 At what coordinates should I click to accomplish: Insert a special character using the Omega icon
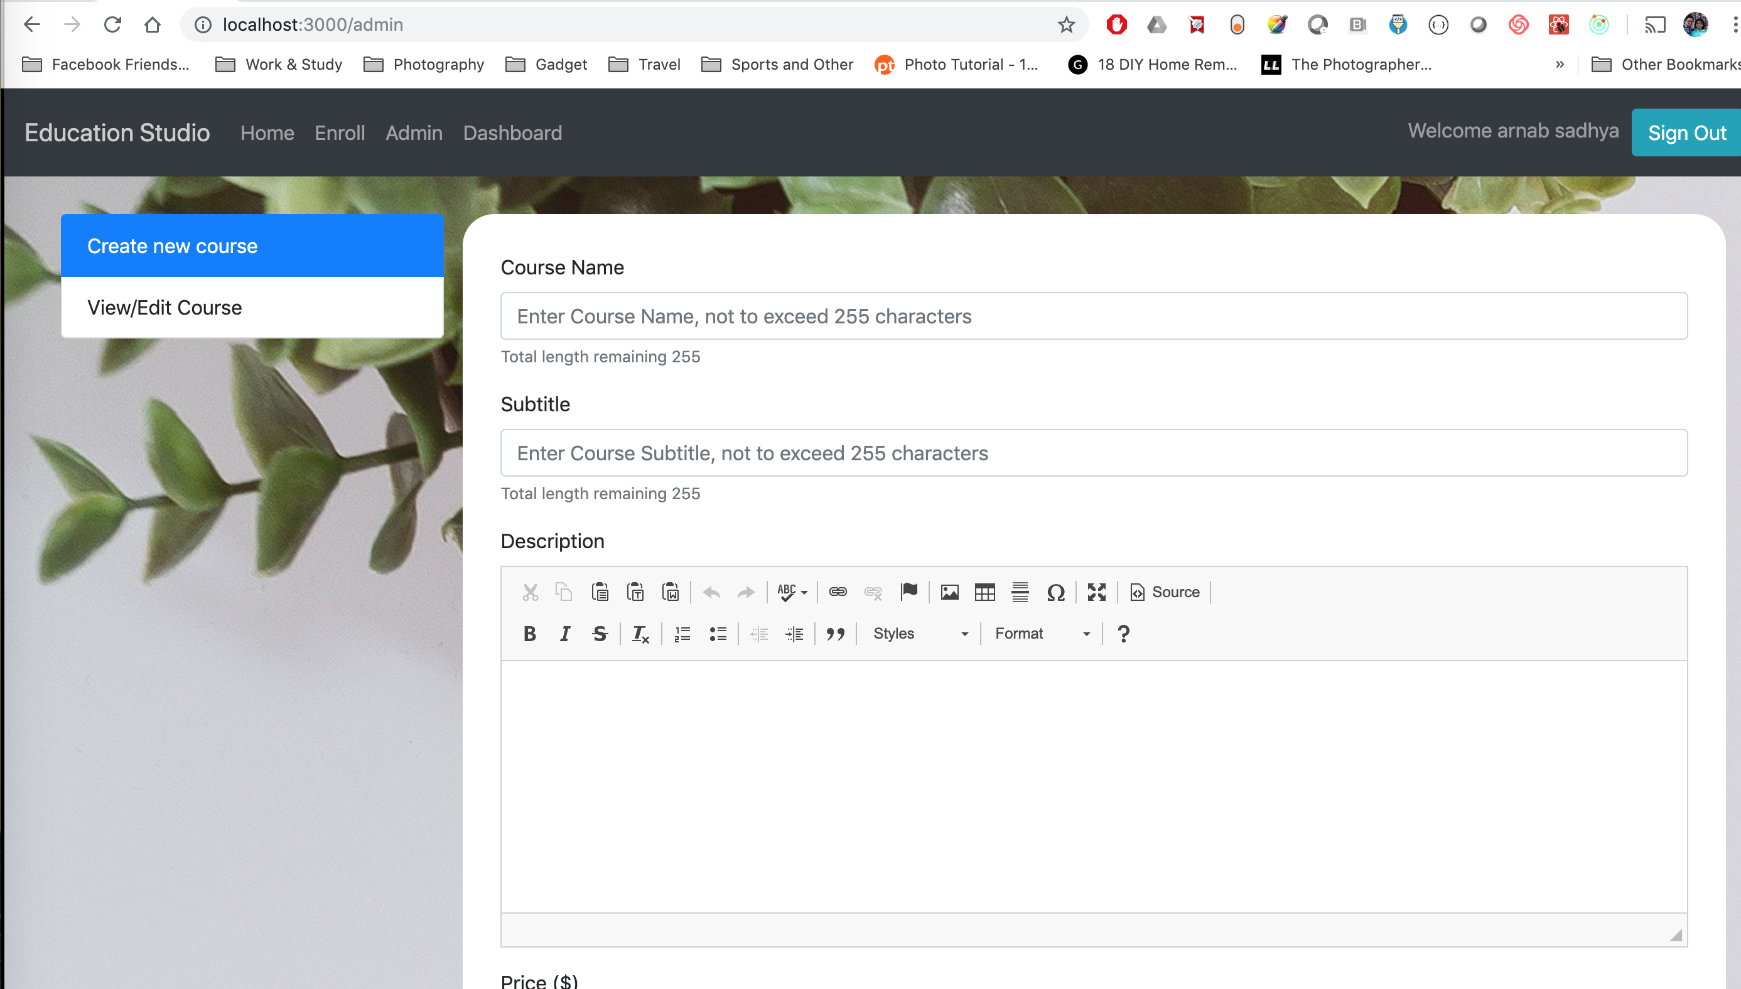[1057, 592]
